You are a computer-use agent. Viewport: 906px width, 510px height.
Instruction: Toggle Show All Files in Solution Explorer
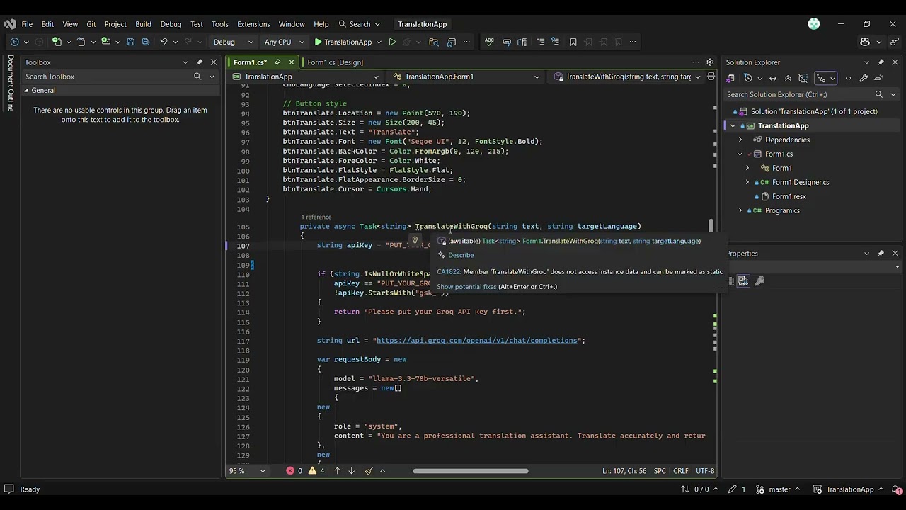pyautogui.click(x=803, y=78)
